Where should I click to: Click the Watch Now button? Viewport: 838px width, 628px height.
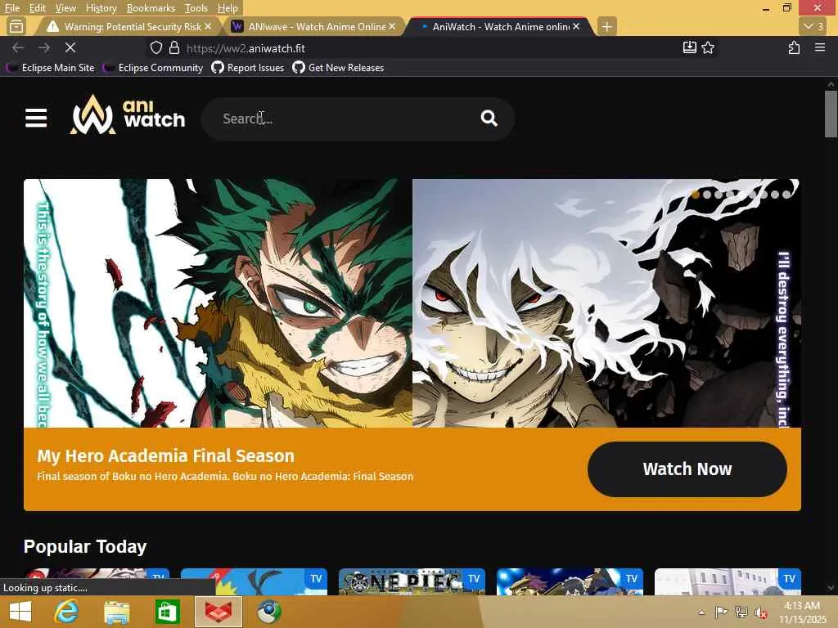pos(687,469)
